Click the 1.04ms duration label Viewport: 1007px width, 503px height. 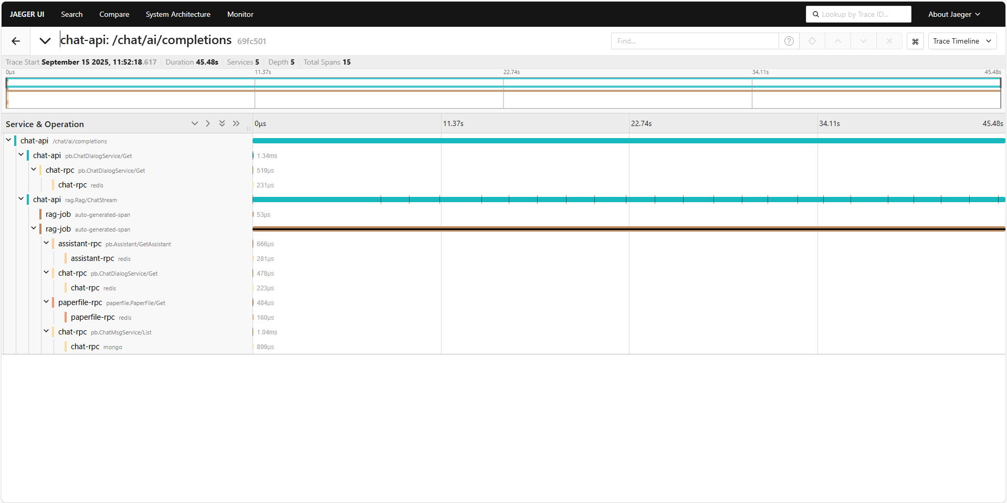(x=267, y=332)
